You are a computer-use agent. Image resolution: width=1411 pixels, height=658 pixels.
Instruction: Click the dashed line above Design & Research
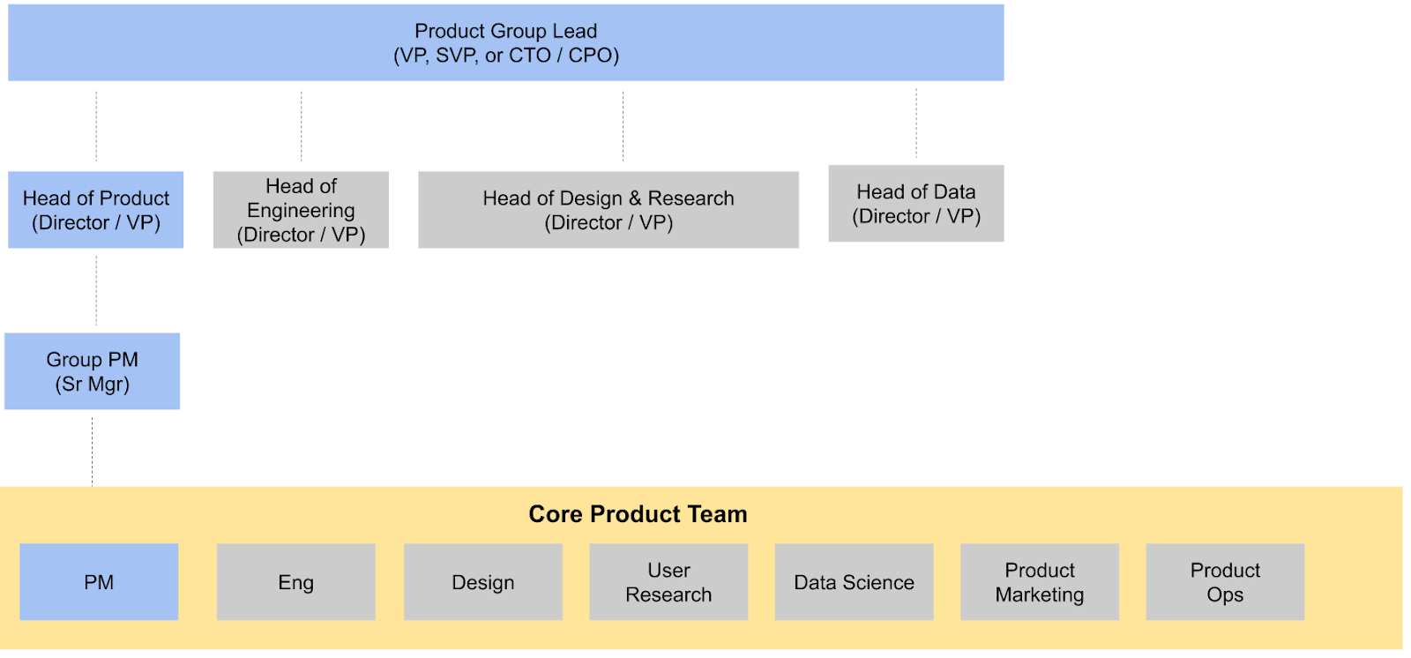coord(623,126)
